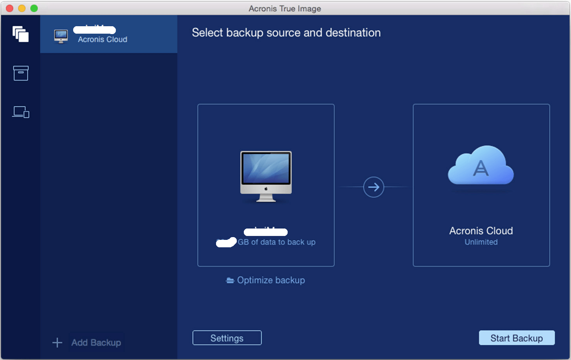Open the Archive section in the sidebar

coord(21,73)
